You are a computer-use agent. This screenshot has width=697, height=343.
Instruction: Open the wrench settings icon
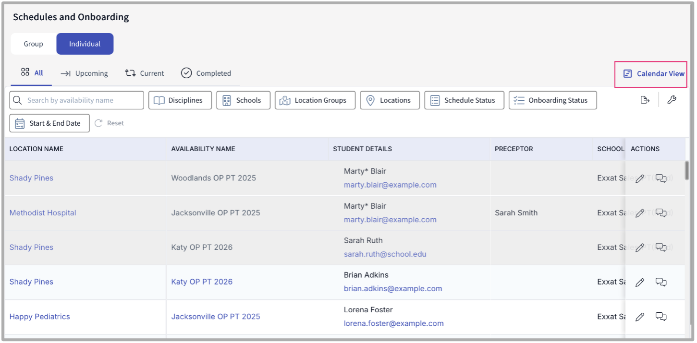[672, 100]
